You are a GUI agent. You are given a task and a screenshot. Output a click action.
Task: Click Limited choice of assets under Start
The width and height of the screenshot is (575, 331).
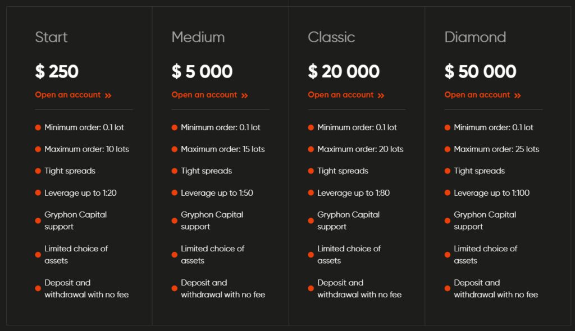(x=76, y=254)
